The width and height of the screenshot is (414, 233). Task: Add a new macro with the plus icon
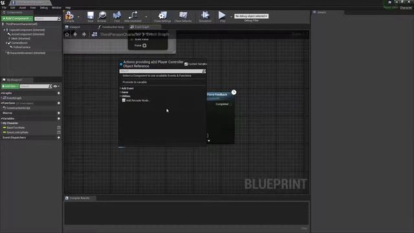pyautogui.click(x=59, y=113)
